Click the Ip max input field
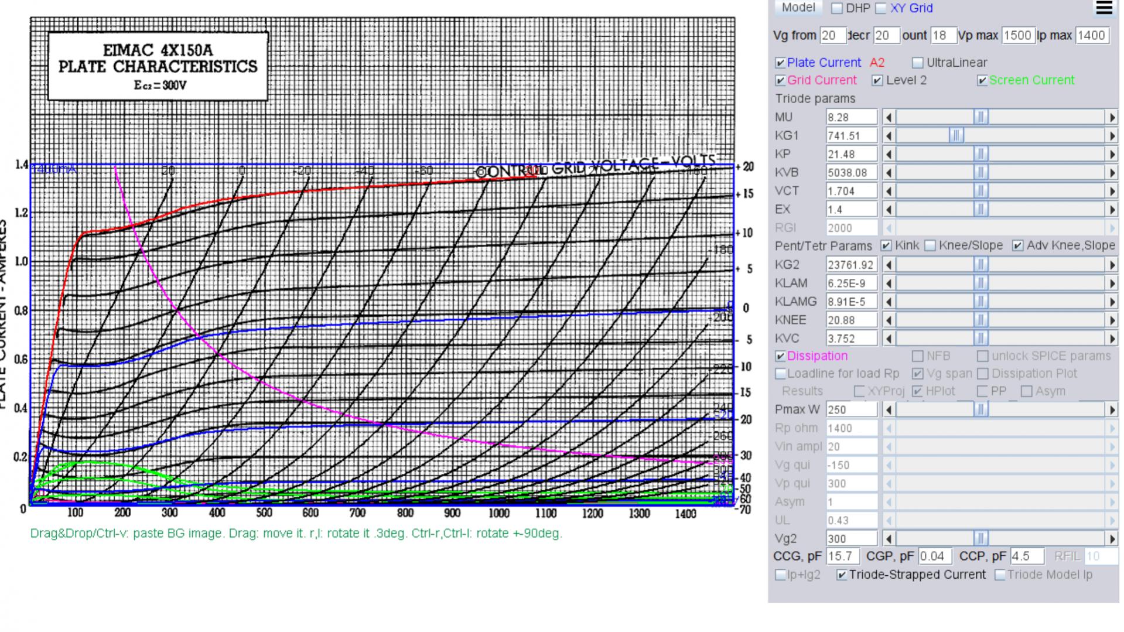This screenshot has width=1124, height=632. coord(1092,36)
